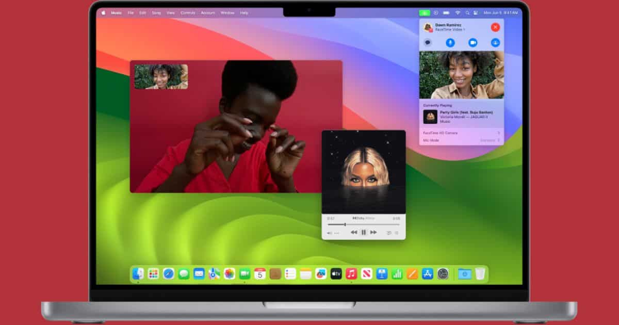Click the self-view thumbnail in FaceTime window

[x=161, y=77]
